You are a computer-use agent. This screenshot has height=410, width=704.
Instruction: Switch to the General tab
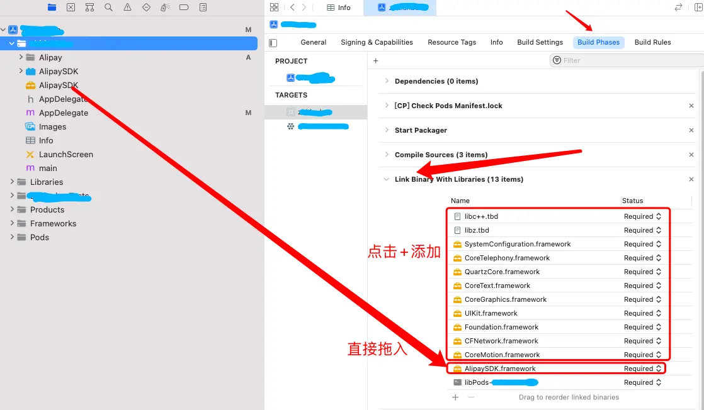pyautogui.click(x=314, y=42)
